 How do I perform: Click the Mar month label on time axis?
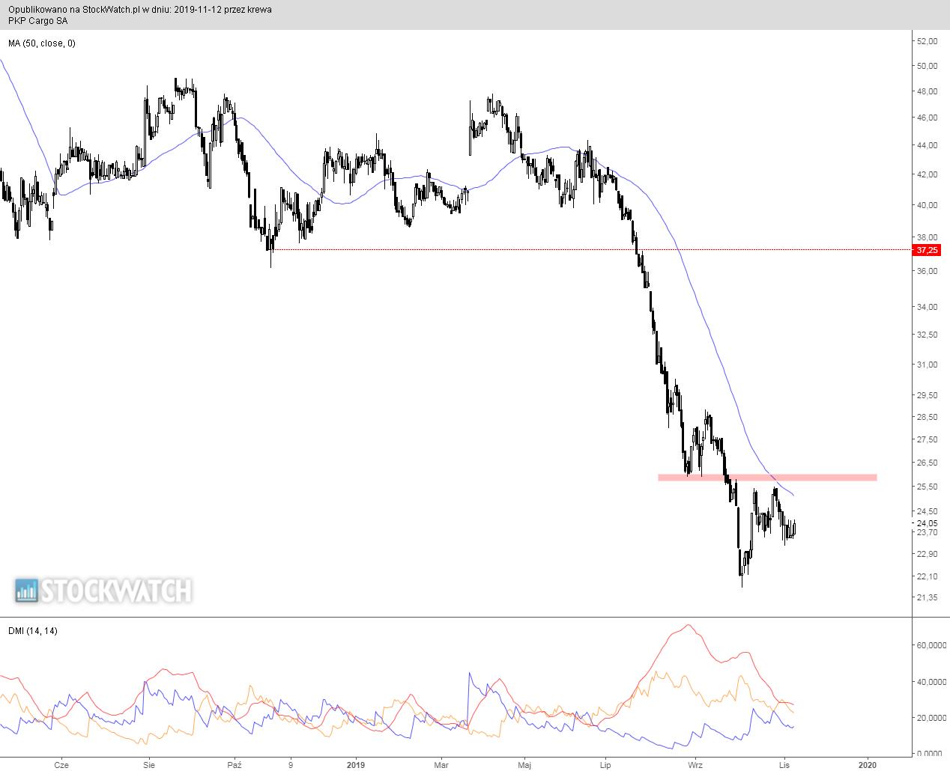pos(441,765)
